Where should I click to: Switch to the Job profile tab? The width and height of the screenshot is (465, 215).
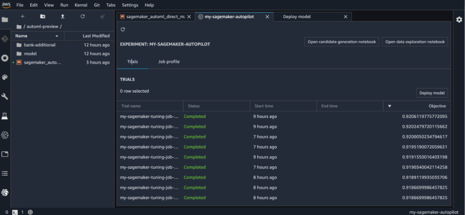point(169,62)
